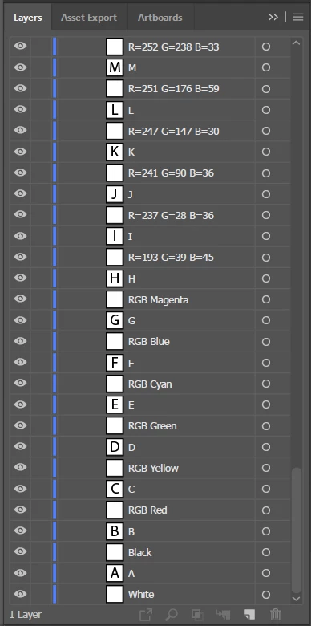Click the B letter thumbnail
Viewport: 311px width, 626px height.
115,531
